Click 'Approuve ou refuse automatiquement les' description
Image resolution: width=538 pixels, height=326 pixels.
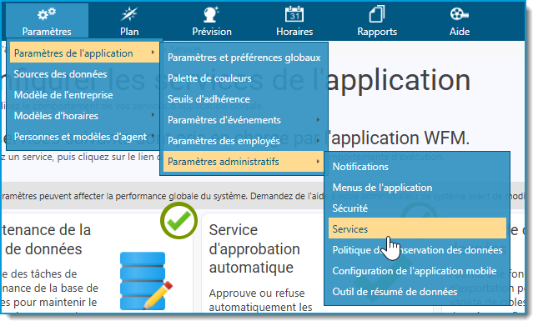[x=260, y=300]
